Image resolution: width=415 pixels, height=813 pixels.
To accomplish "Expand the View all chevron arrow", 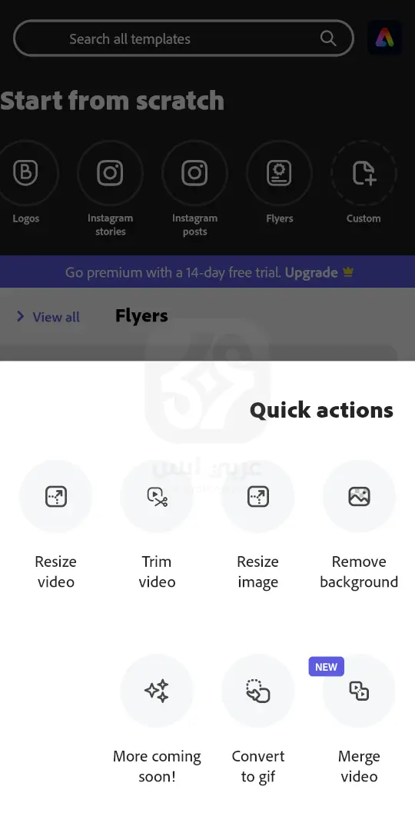I will [x=20, y=316].
